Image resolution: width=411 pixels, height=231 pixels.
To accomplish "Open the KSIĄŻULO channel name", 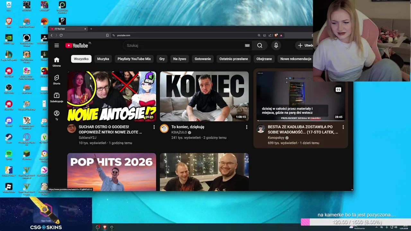I will pyautogui.click(x=179, y=133).
